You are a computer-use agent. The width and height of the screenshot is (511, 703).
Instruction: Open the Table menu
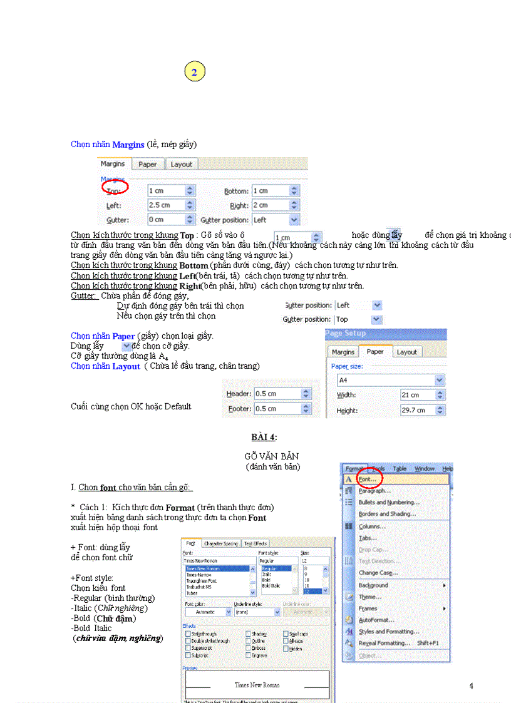(399, 468)
